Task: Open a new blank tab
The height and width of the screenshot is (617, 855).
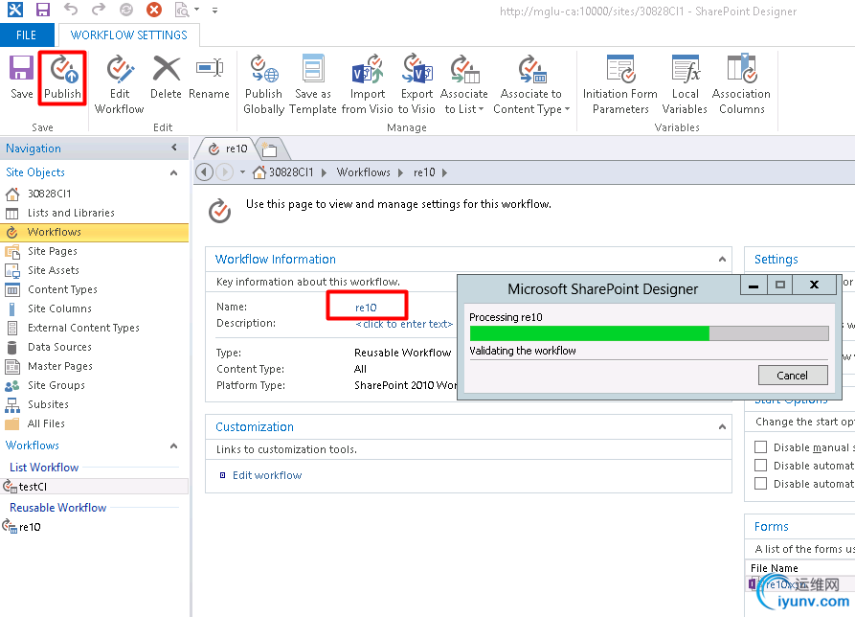Action: coord(269,149)
